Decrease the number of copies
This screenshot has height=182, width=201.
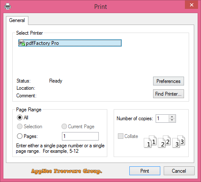(172, 120)
